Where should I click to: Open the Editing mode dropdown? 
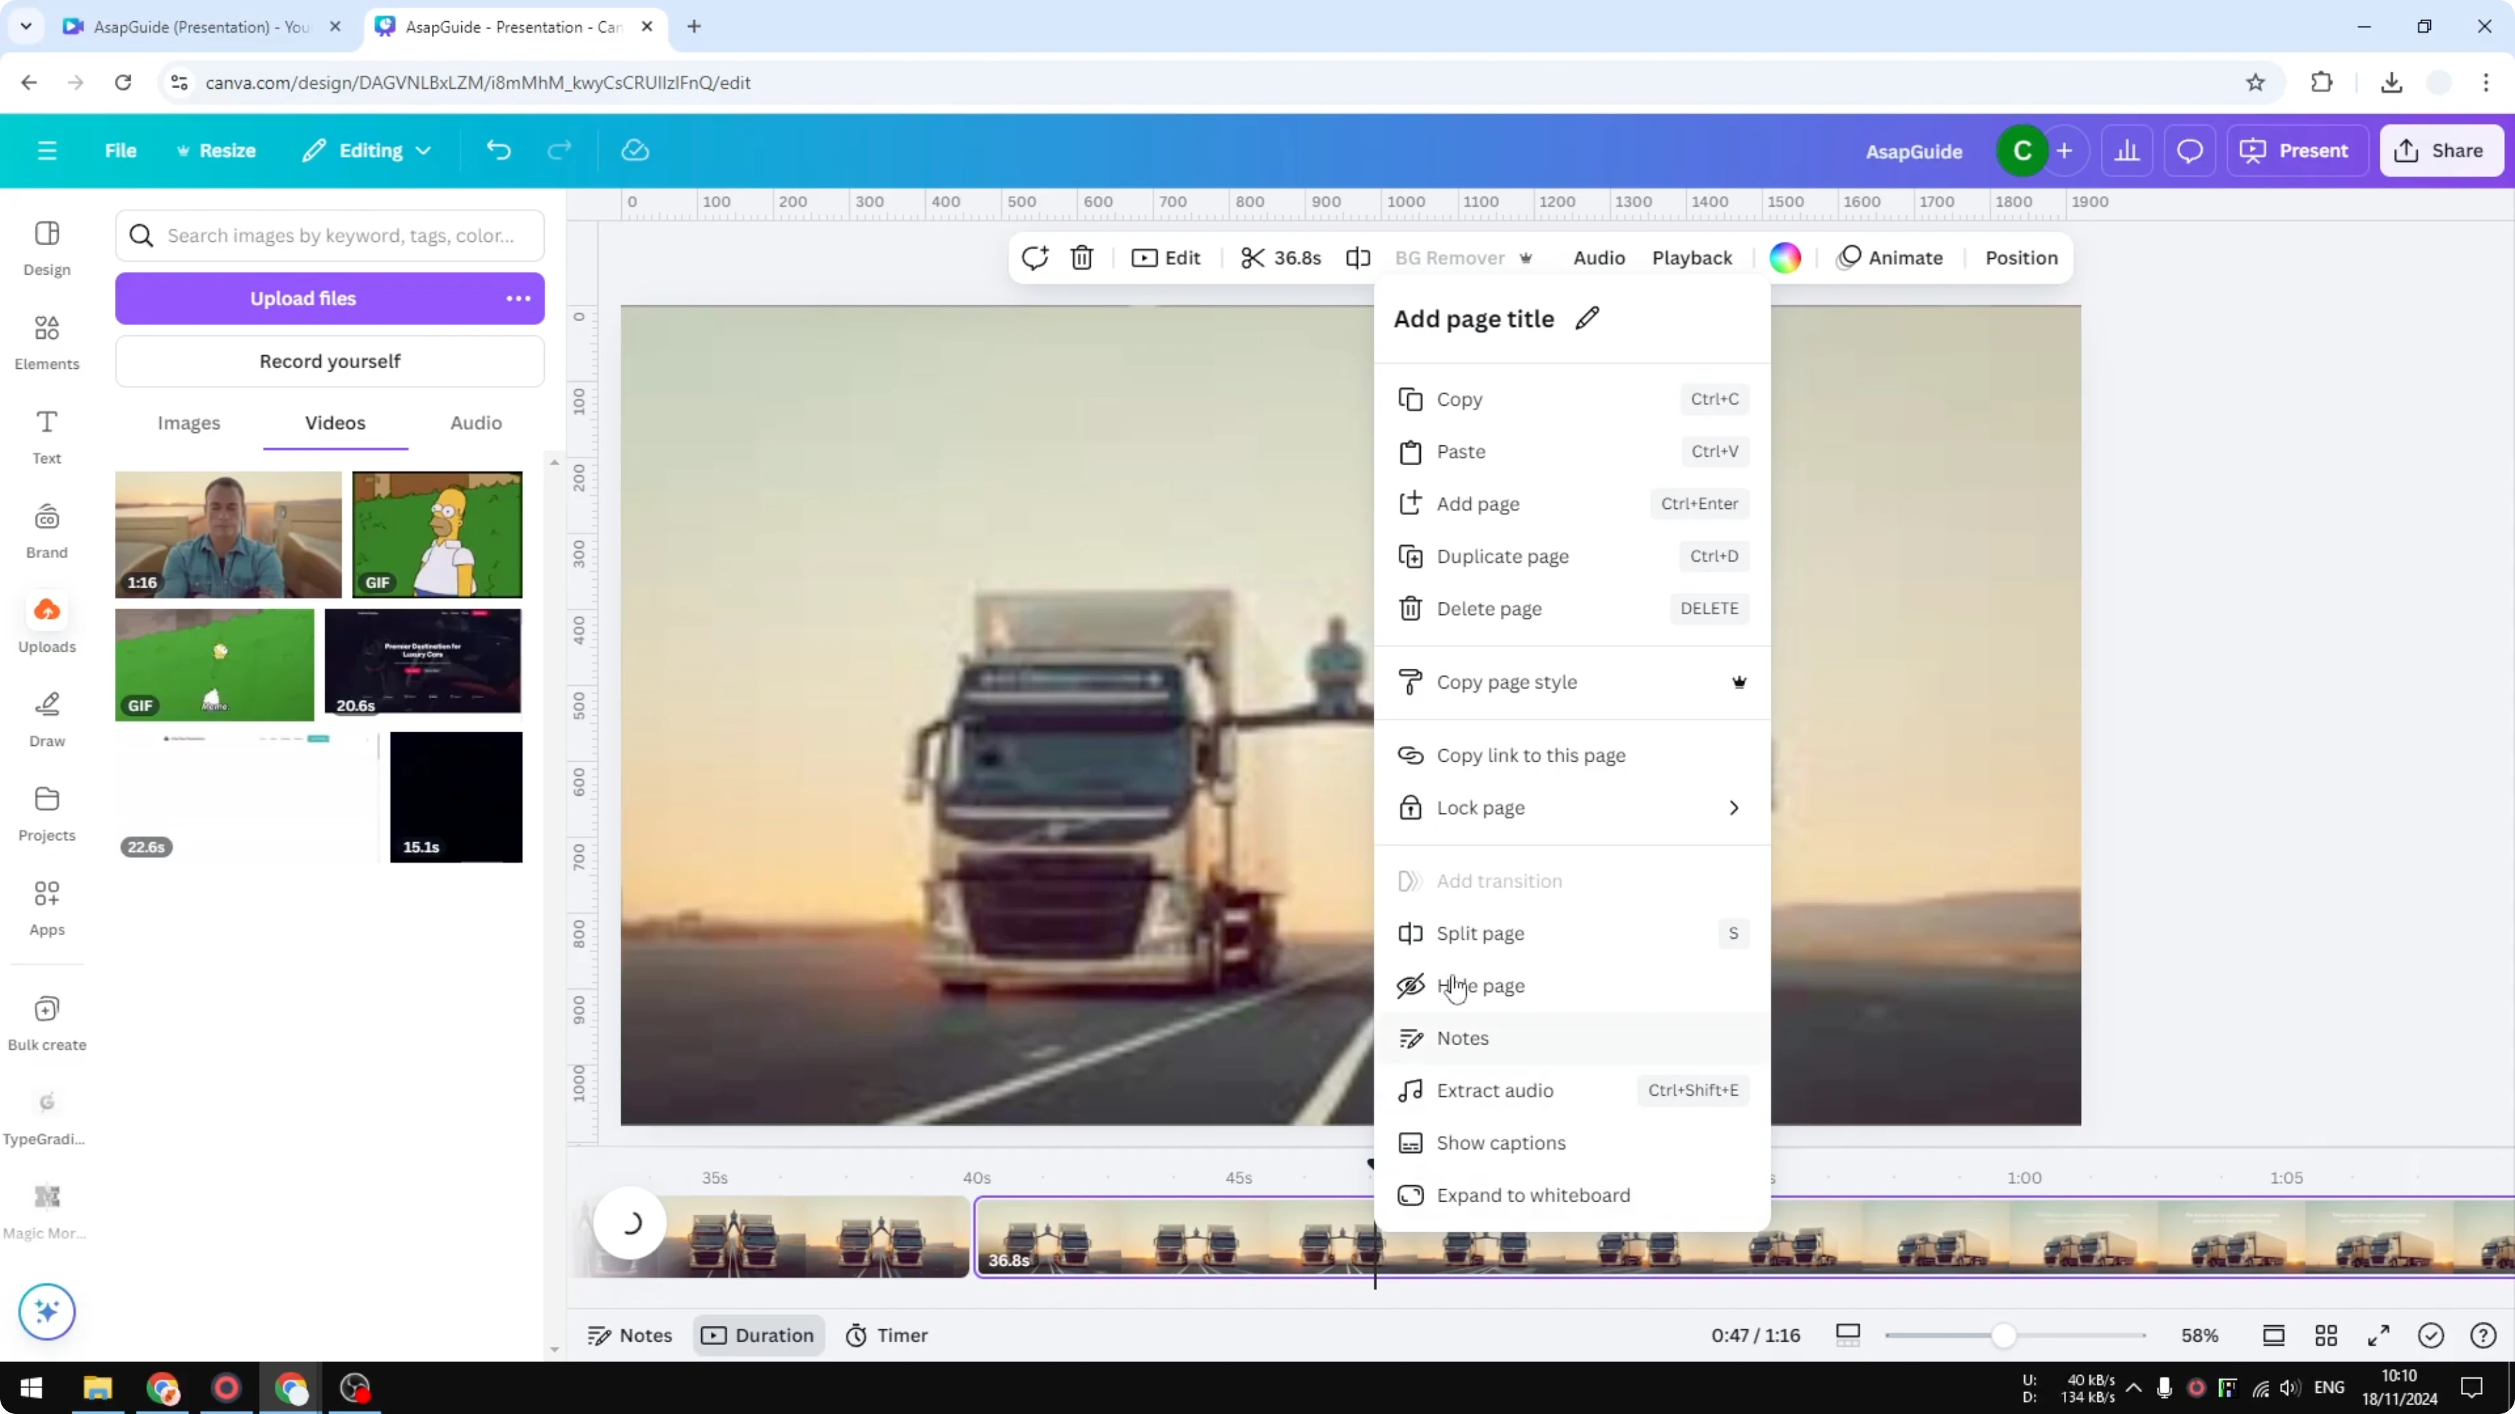tap(367, 150)
